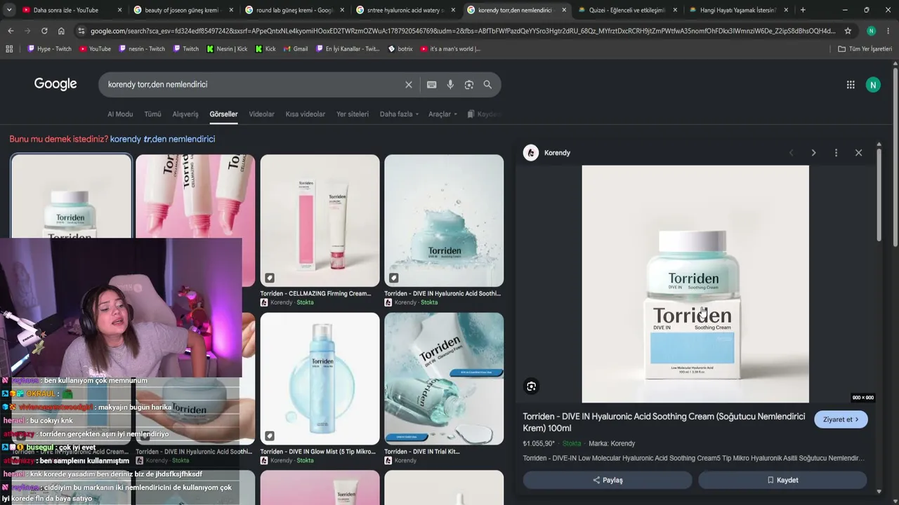Start voice search with the microphone

450,84
